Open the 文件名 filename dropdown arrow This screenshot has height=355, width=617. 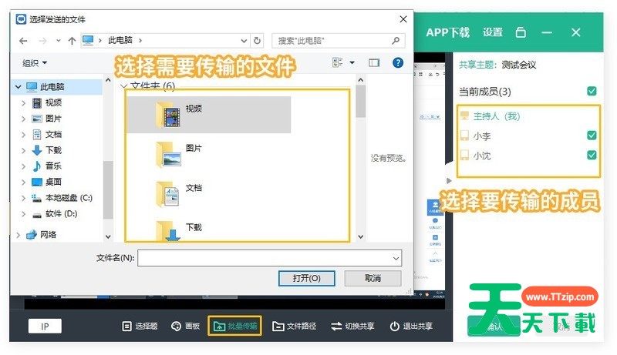click(396, 258)
